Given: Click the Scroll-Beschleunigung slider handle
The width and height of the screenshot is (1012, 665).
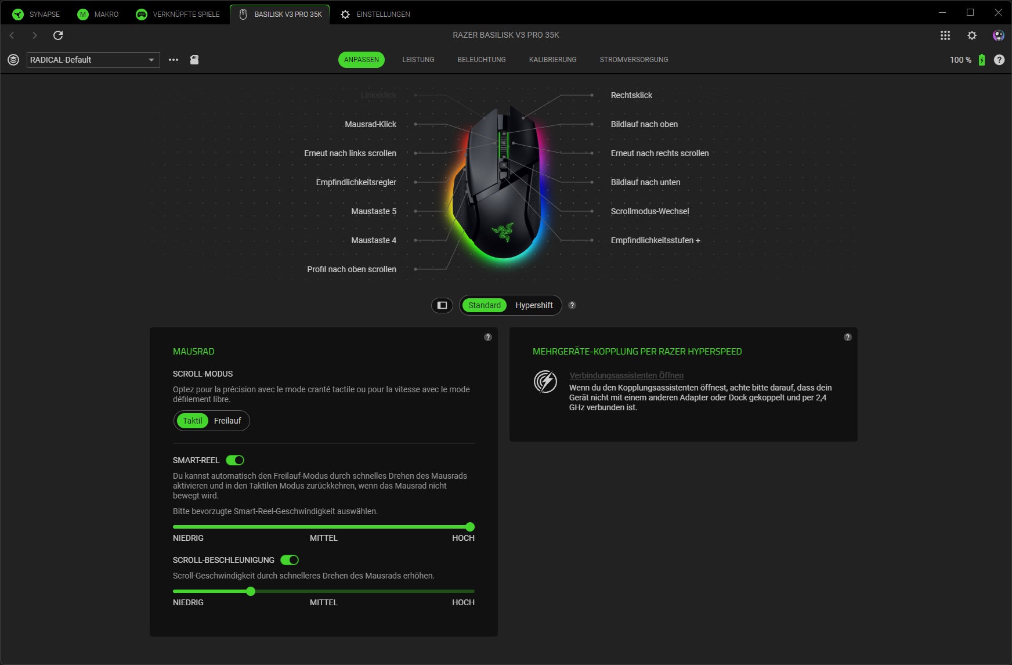Looking at the screenshot, I should point(251,591).
